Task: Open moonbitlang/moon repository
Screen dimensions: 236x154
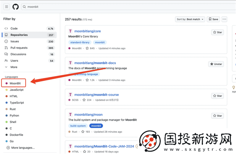Action: tap(88, 115)
